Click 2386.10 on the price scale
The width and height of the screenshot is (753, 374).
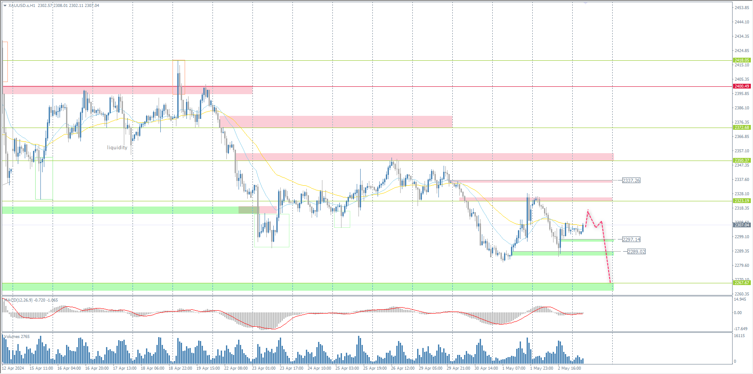pyautogui.click(x=742, y=108)
